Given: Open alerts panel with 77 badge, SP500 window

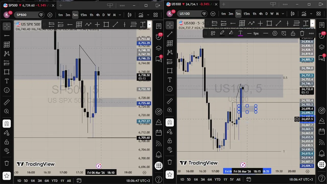Looking at the screenshot, I should (x=159, y=37).
